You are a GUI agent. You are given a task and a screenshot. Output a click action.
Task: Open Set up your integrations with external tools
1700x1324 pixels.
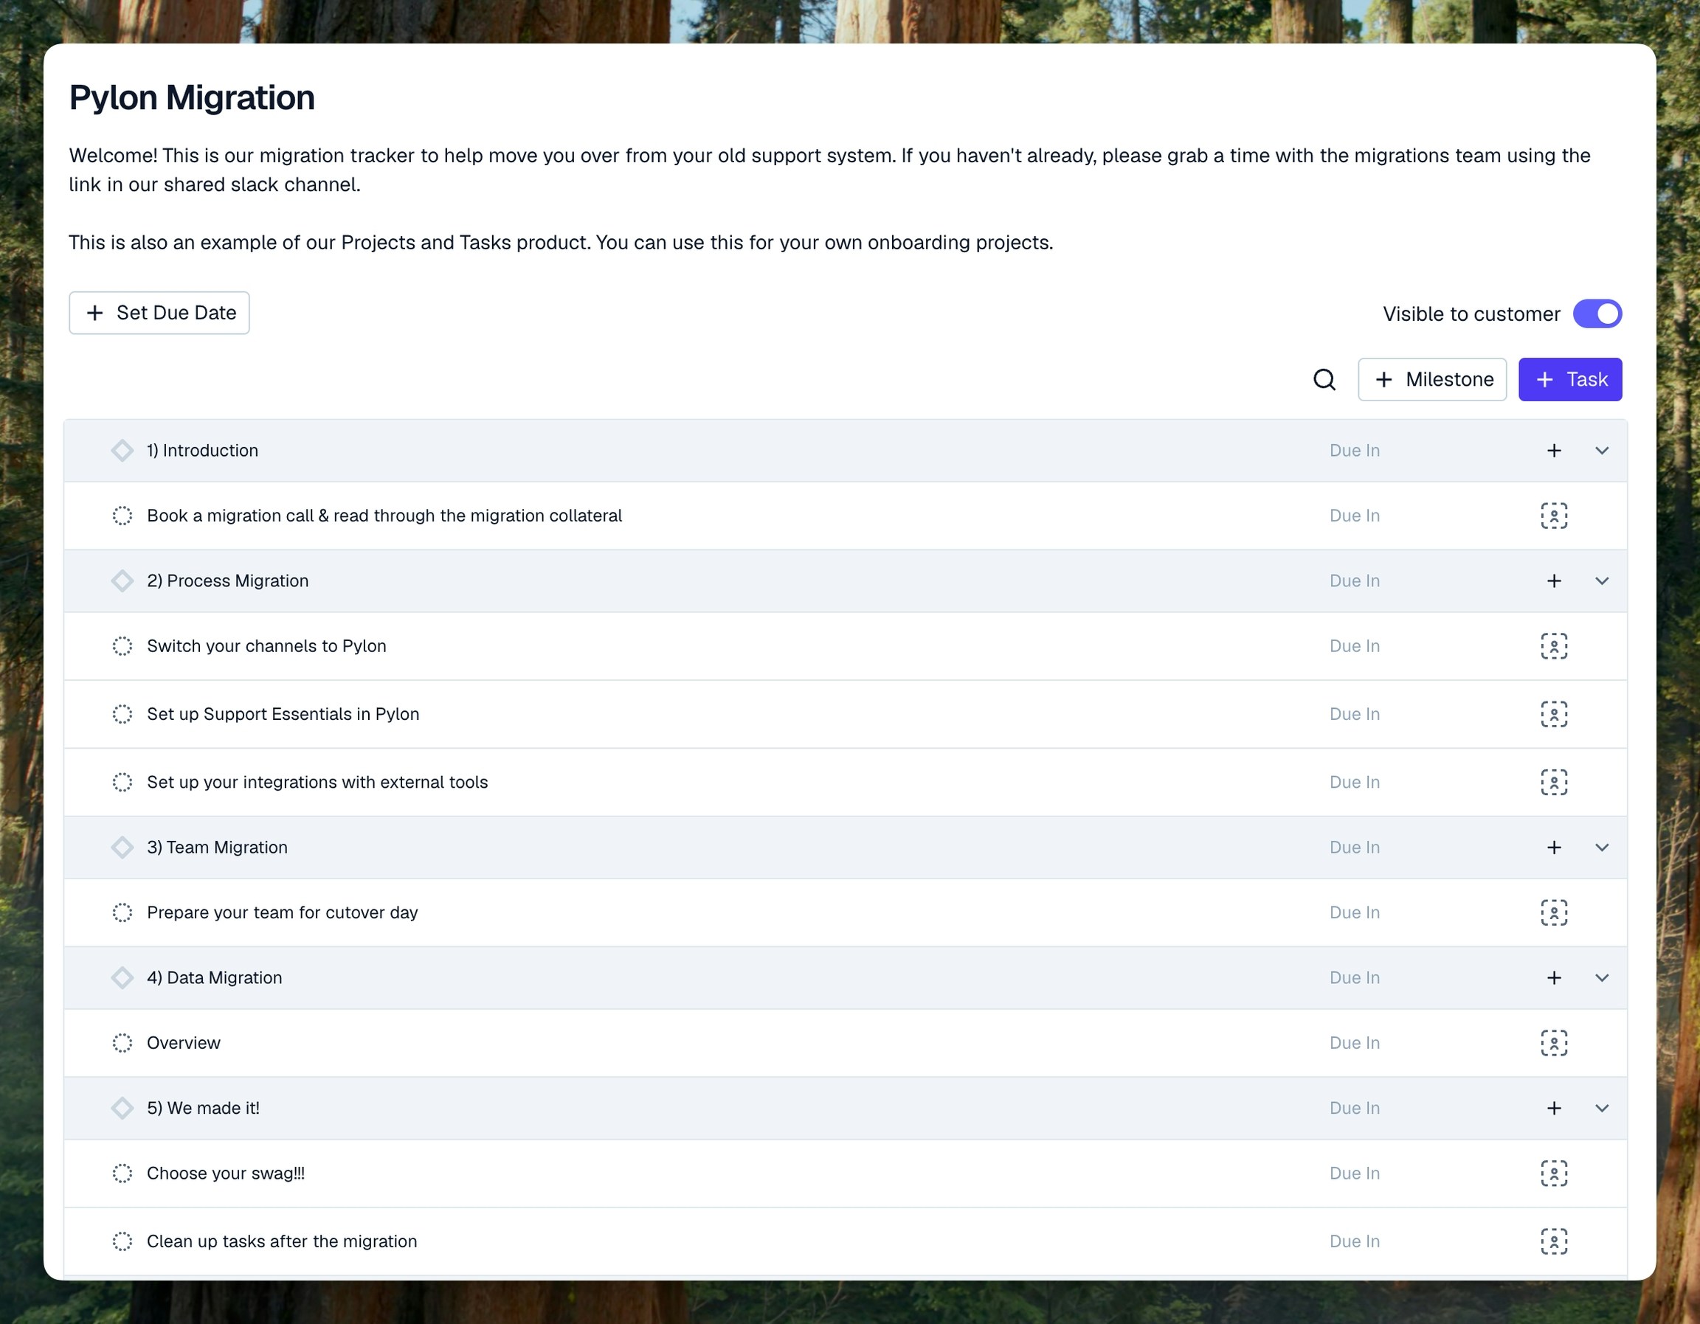coord(317,782)
